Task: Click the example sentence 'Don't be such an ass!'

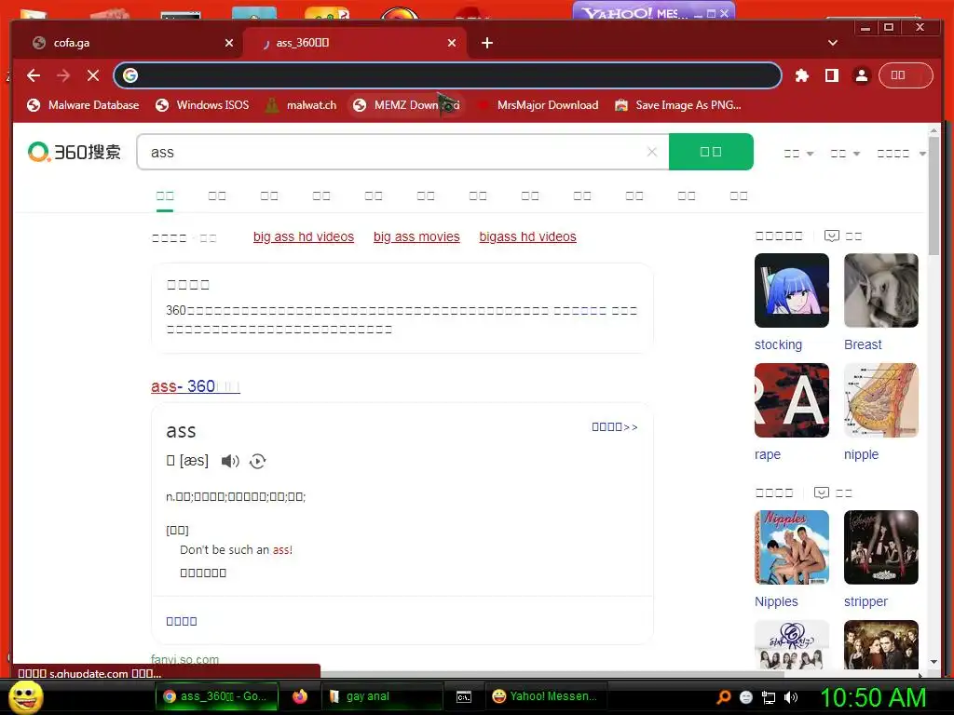Action: [x=236, y=549]
